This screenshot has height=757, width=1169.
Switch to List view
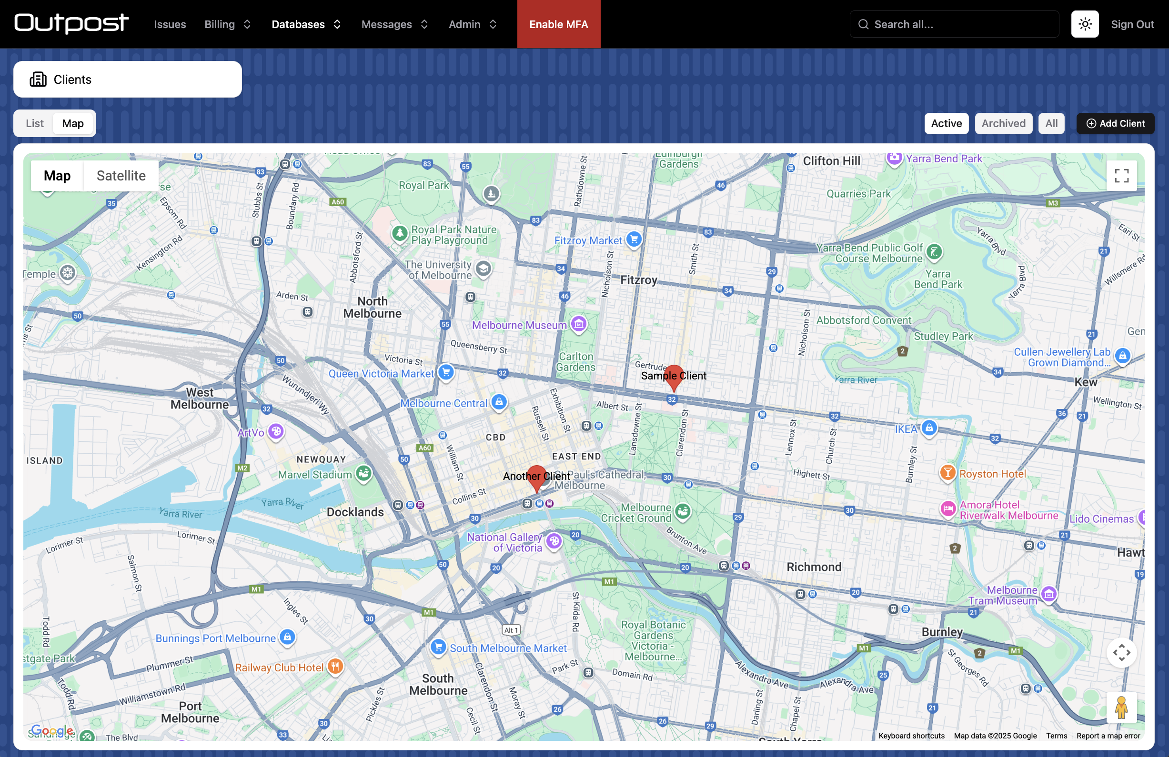34,123
